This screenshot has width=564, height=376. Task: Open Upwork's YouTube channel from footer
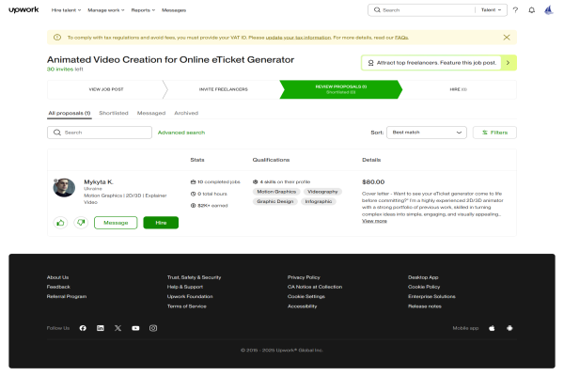click(x=135, y=328)
